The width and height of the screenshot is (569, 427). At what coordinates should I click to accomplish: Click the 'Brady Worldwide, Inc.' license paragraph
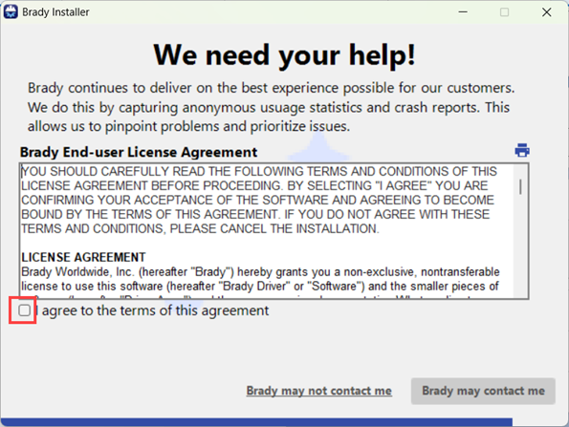coord(260,279)
